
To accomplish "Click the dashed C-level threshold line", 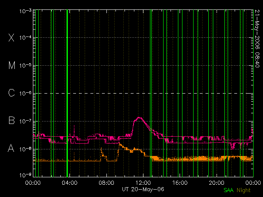I will (143, 93).
